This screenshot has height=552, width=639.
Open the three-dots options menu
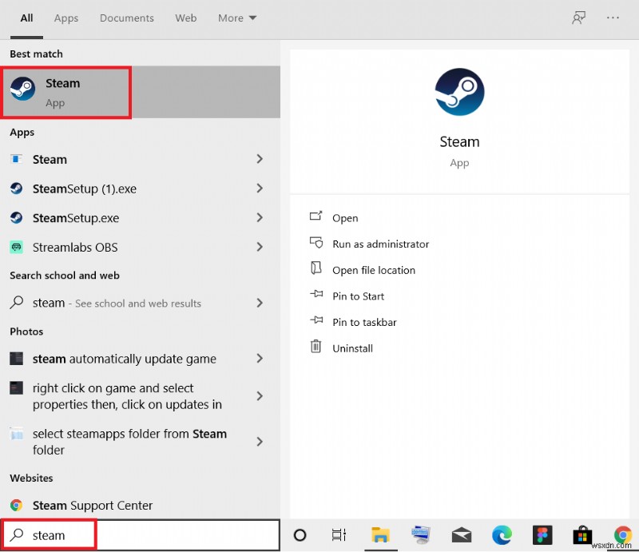pyautogui.click(x=613, y=18)
